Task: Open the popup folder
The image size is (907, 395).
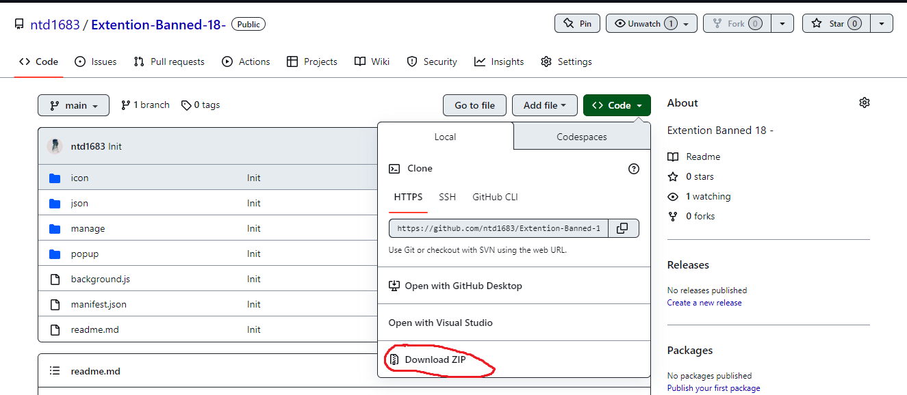Action: pos(85,254)
